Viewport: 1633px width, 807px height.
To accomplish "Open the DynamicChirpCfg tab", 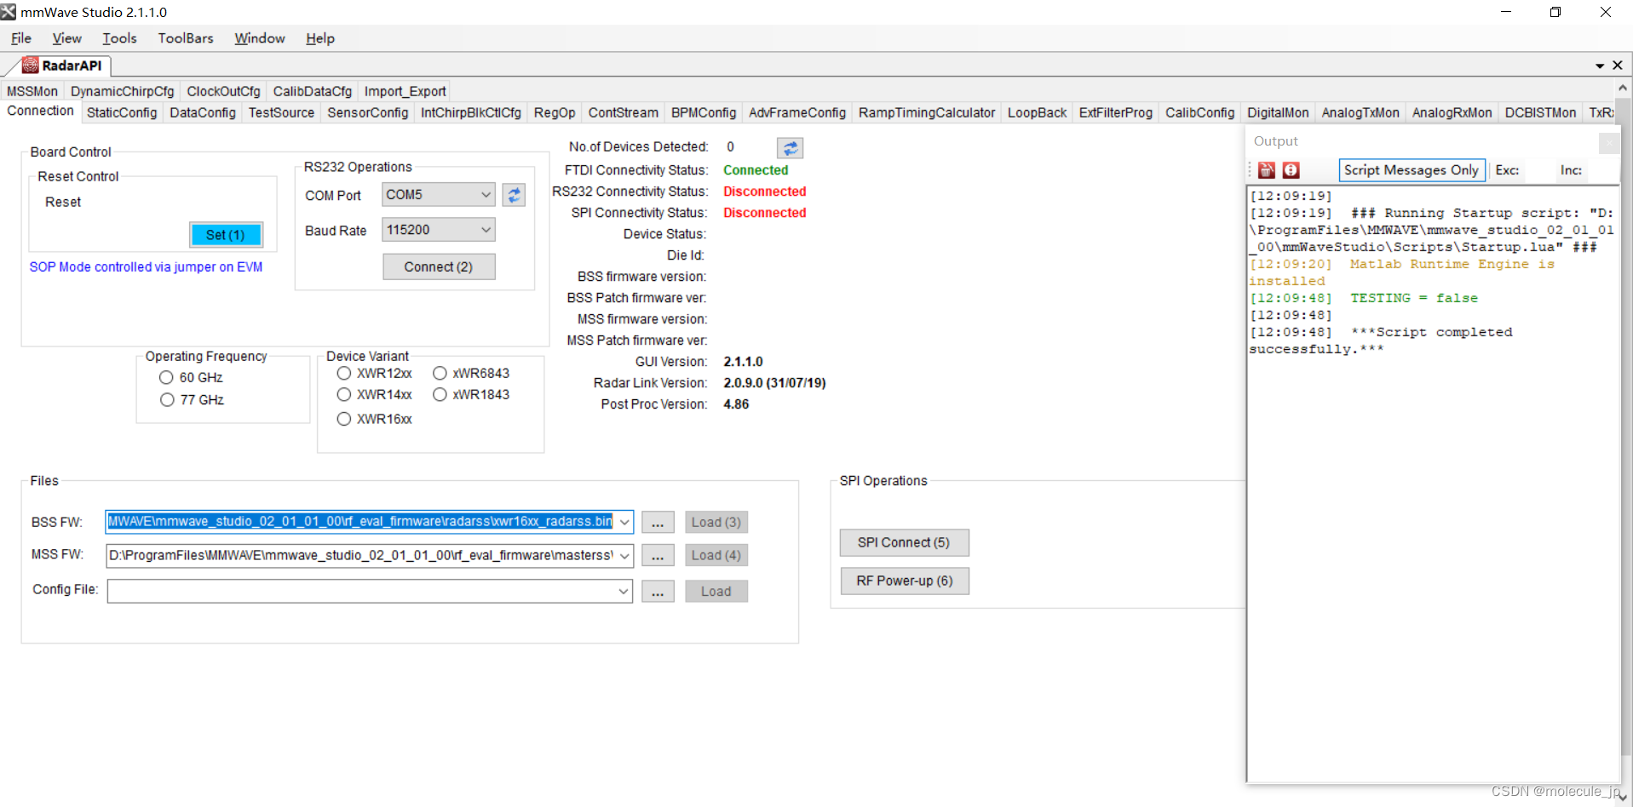I will coord(122,92).
